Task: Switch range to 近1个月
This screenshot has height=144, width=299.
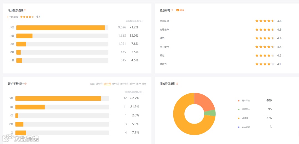Action: 99,84
